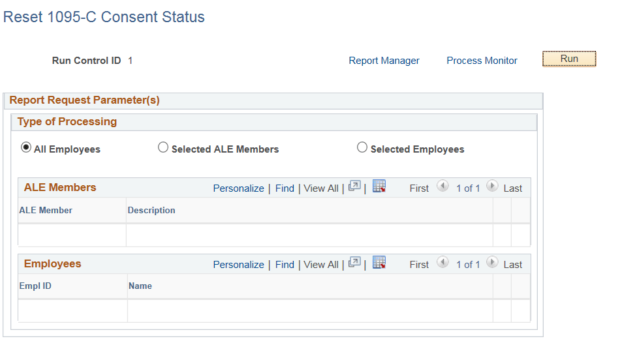
Task: Download ALE Members grid to spreadsheet
Action: point(379,187)
